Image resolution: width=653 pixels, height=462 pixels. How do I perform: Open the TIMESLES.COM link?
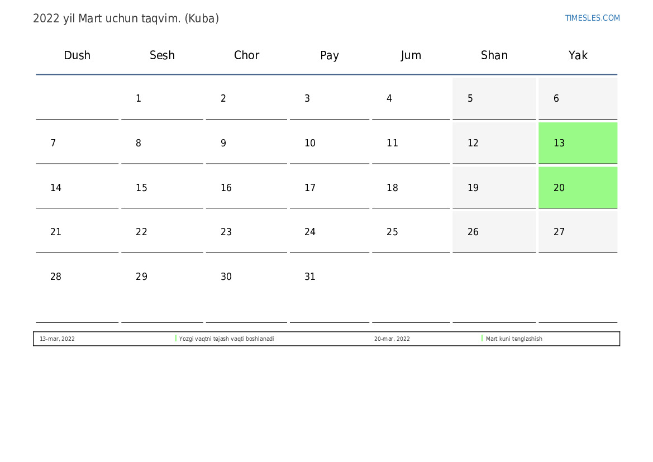pos(592,18)
